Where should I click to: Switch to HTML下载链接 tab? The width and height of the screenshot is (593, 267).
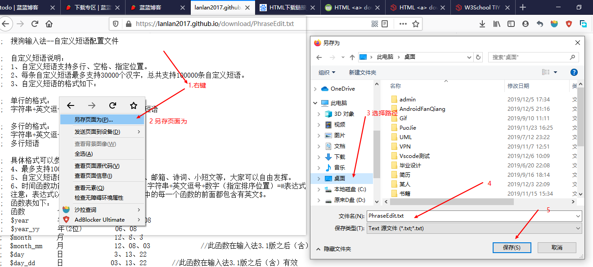[288, 8]
